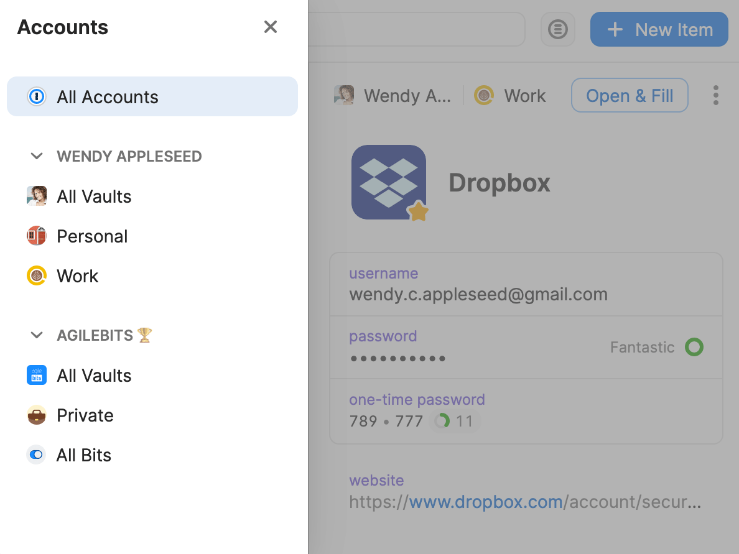The image size is (739, 554).
Task: Click the username field label
Action: click(384, 273)
